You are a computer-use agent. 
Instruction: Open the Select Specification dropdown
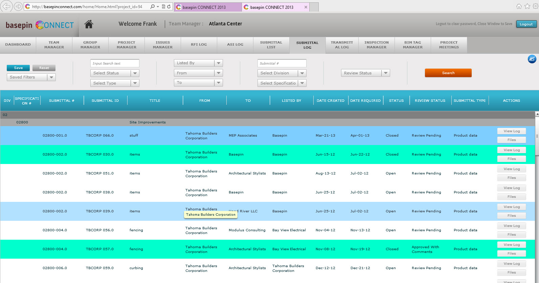[x=282, y=83]
